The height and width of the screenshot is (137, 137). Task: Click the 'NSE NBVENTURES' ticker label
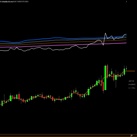click(x=21, y=2)
